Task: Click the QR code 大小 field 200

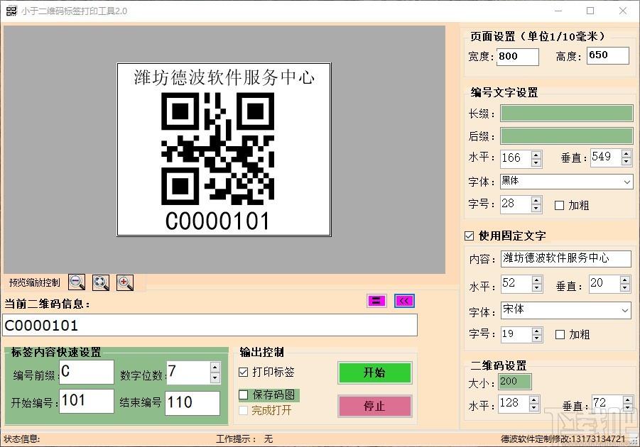Action: click(x=515, y=382)
